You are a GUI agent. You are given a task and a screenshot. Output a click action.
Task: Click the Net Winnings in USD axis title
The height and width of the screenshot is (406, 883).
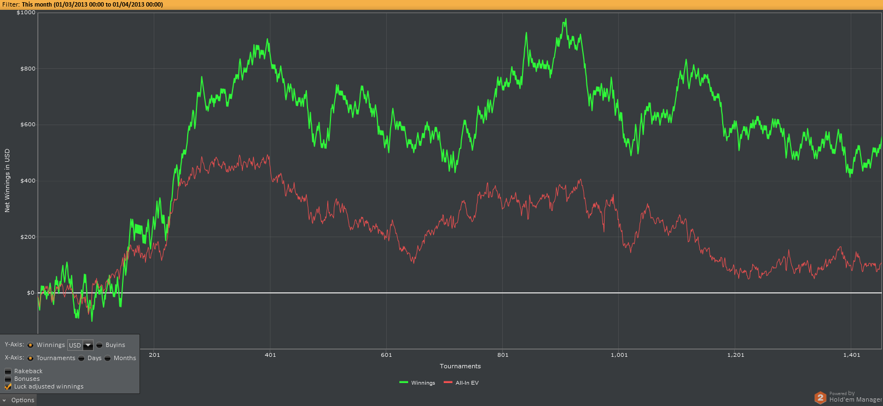coord(7,180)
